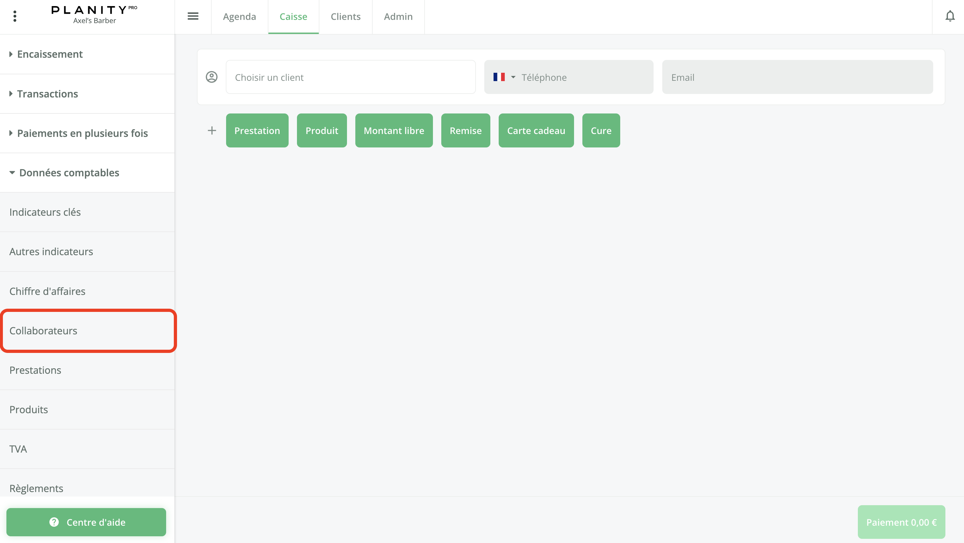Click the hamburger menu icon

pos(193,16)
